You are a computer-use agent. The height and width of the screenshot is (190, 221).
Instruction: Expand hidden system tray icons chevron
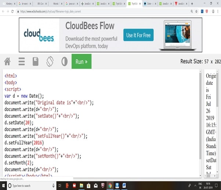point(195,186)
